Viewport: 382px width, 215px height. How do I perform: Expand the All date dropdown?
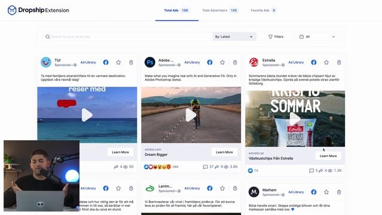[x=317, y=36]
